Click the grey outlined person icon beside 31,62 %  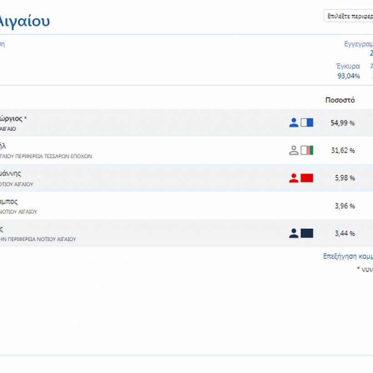tap(294, 150)
